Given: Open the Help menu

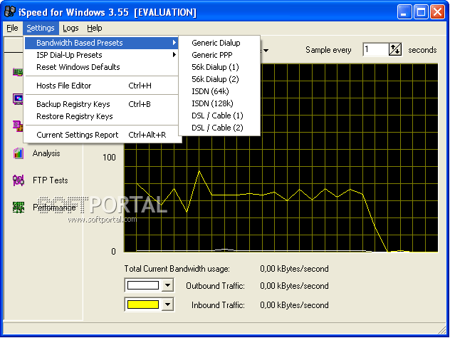Looking at the screenshot, I should coord(95,29).
